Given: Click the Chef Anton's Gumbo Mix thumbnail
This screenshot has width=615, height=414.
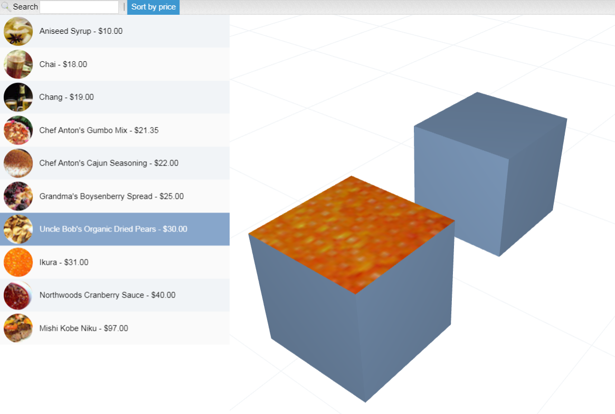Looking at the screenshot, I should (x=17, y=130).
